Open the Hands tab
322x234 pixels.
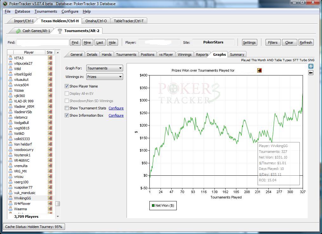click(107, 55)
